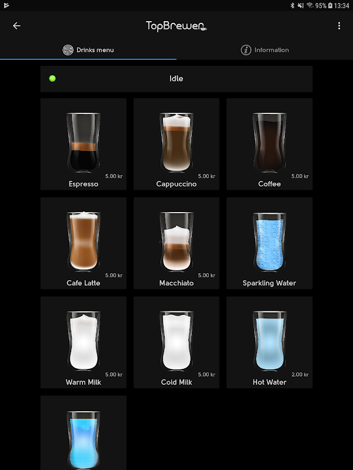Viewport: 353px width, 470px height.
Task: Open the Information tab
Action: coord(265,50)
